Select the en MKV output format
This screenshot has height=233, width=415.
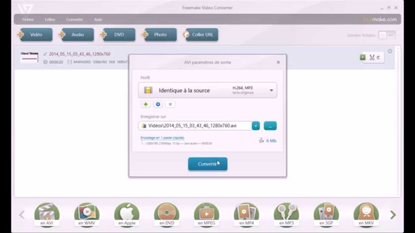click(x=366, y=215)
